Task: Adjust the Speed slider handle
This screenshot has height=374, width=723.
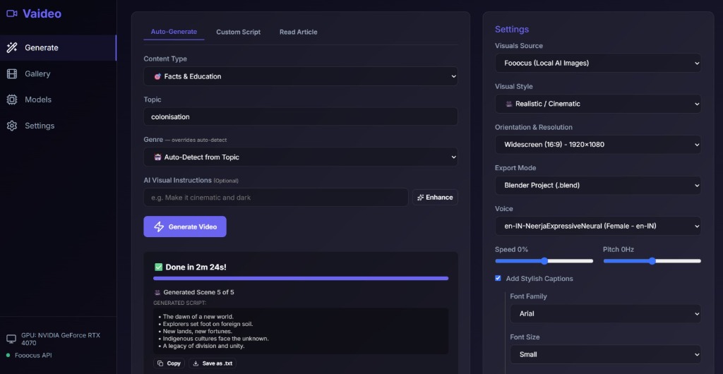Action: click(544, 261)
